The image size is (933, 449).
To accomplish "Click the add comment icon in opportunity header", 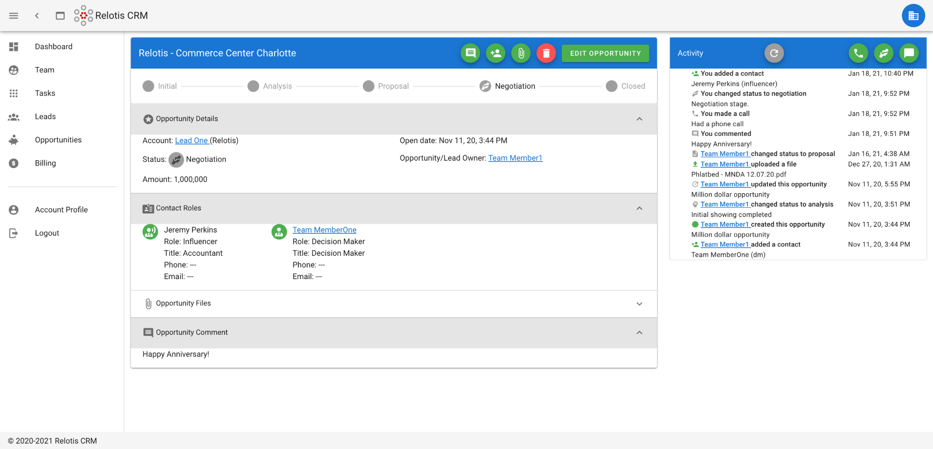I will 470,53.
